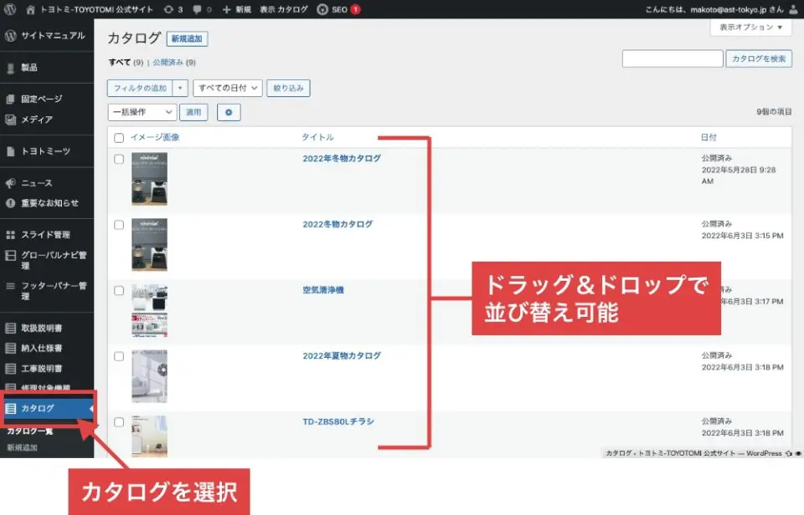Open the 一括操作 bulk actions dropdown
This screenshot has height=515, width=804.
tap(142, 112)
